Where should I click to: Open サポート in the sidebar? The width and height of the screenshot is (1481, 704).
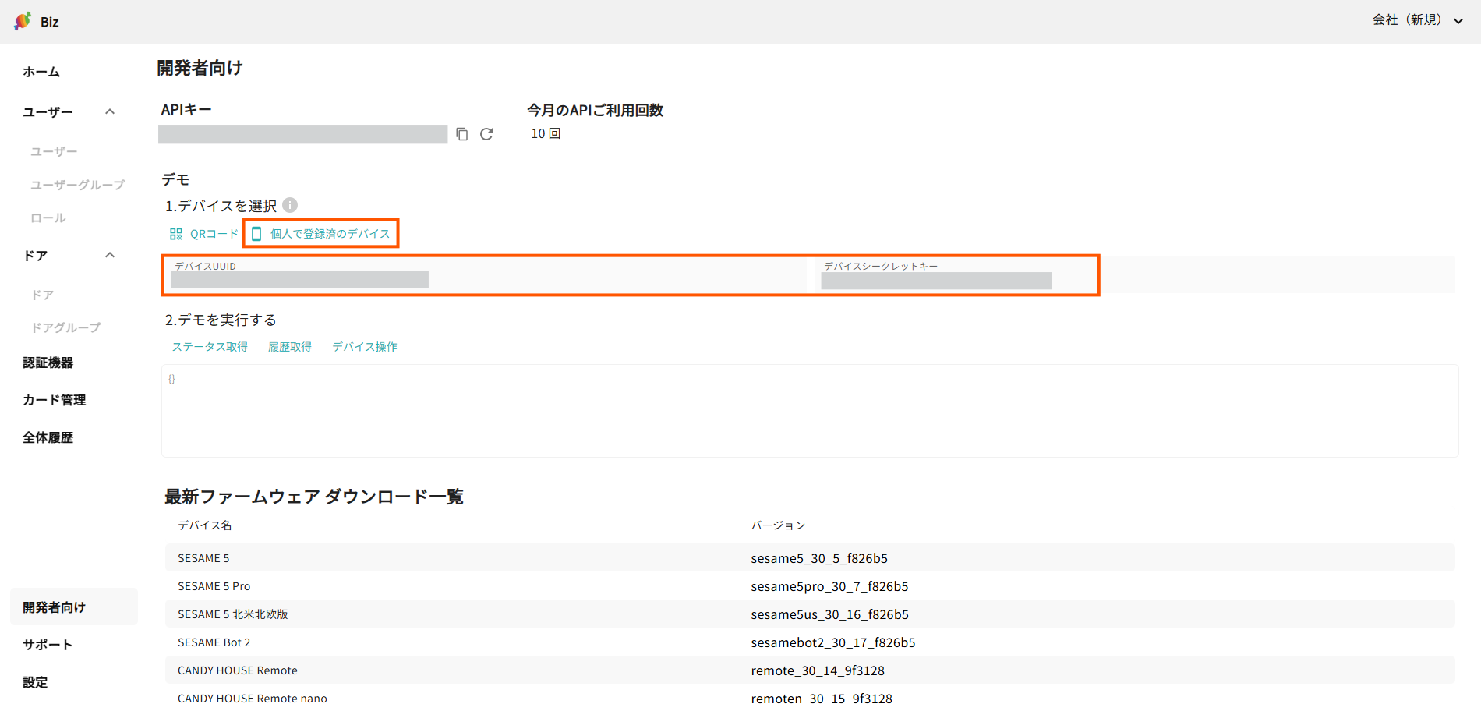tap(48, 645)
